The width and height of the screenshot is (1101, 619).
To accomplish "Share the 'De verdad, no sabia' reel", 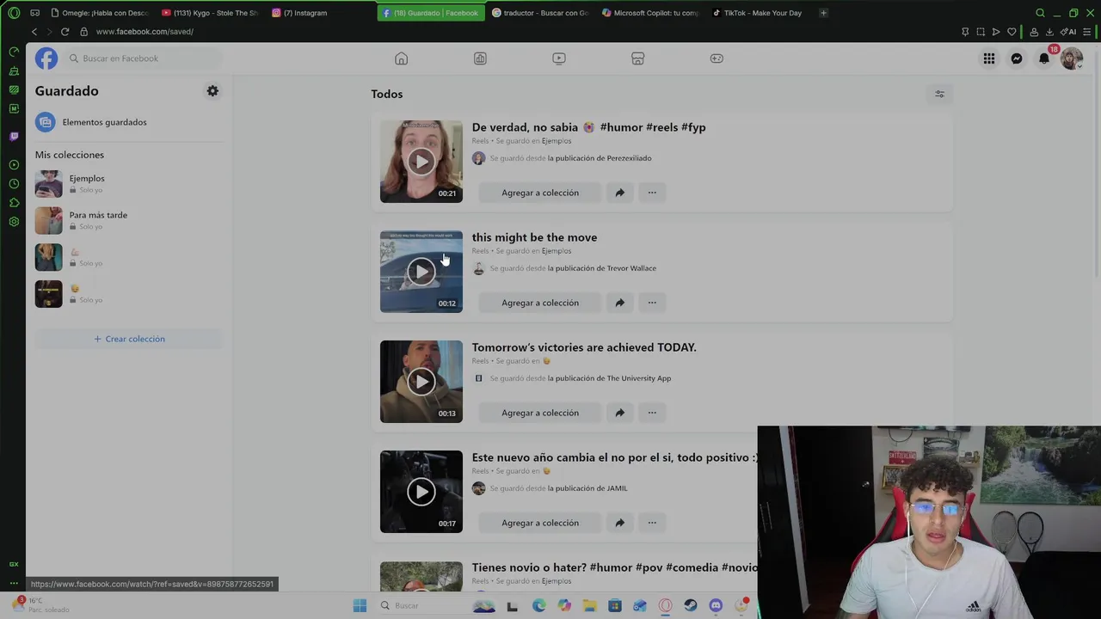I will [619, 193].
